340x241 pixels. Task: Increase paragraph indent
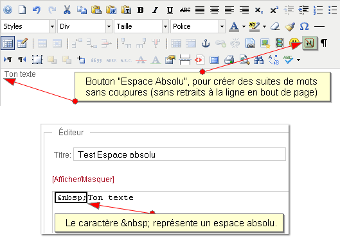pyautogui.click(x=303, y=10)
